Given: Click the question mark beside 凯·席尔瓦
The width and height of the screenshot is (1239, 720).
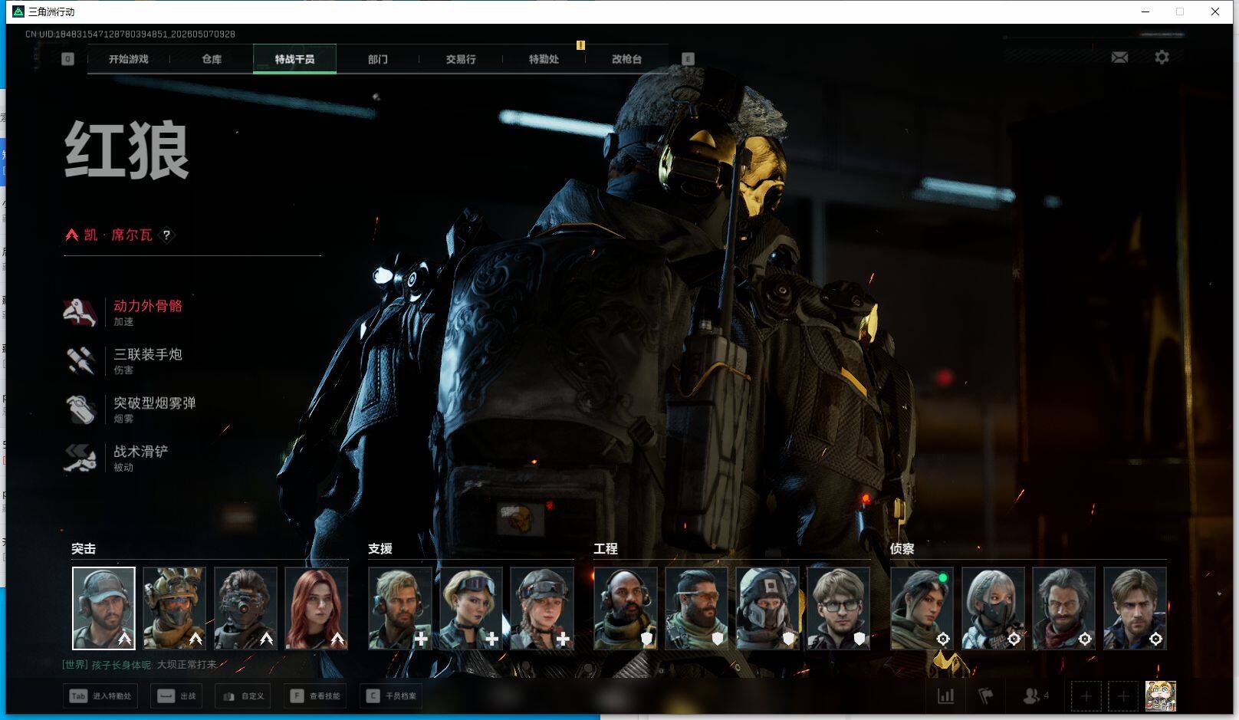Looking at the screenshot, I should click(x=166, y=235).
